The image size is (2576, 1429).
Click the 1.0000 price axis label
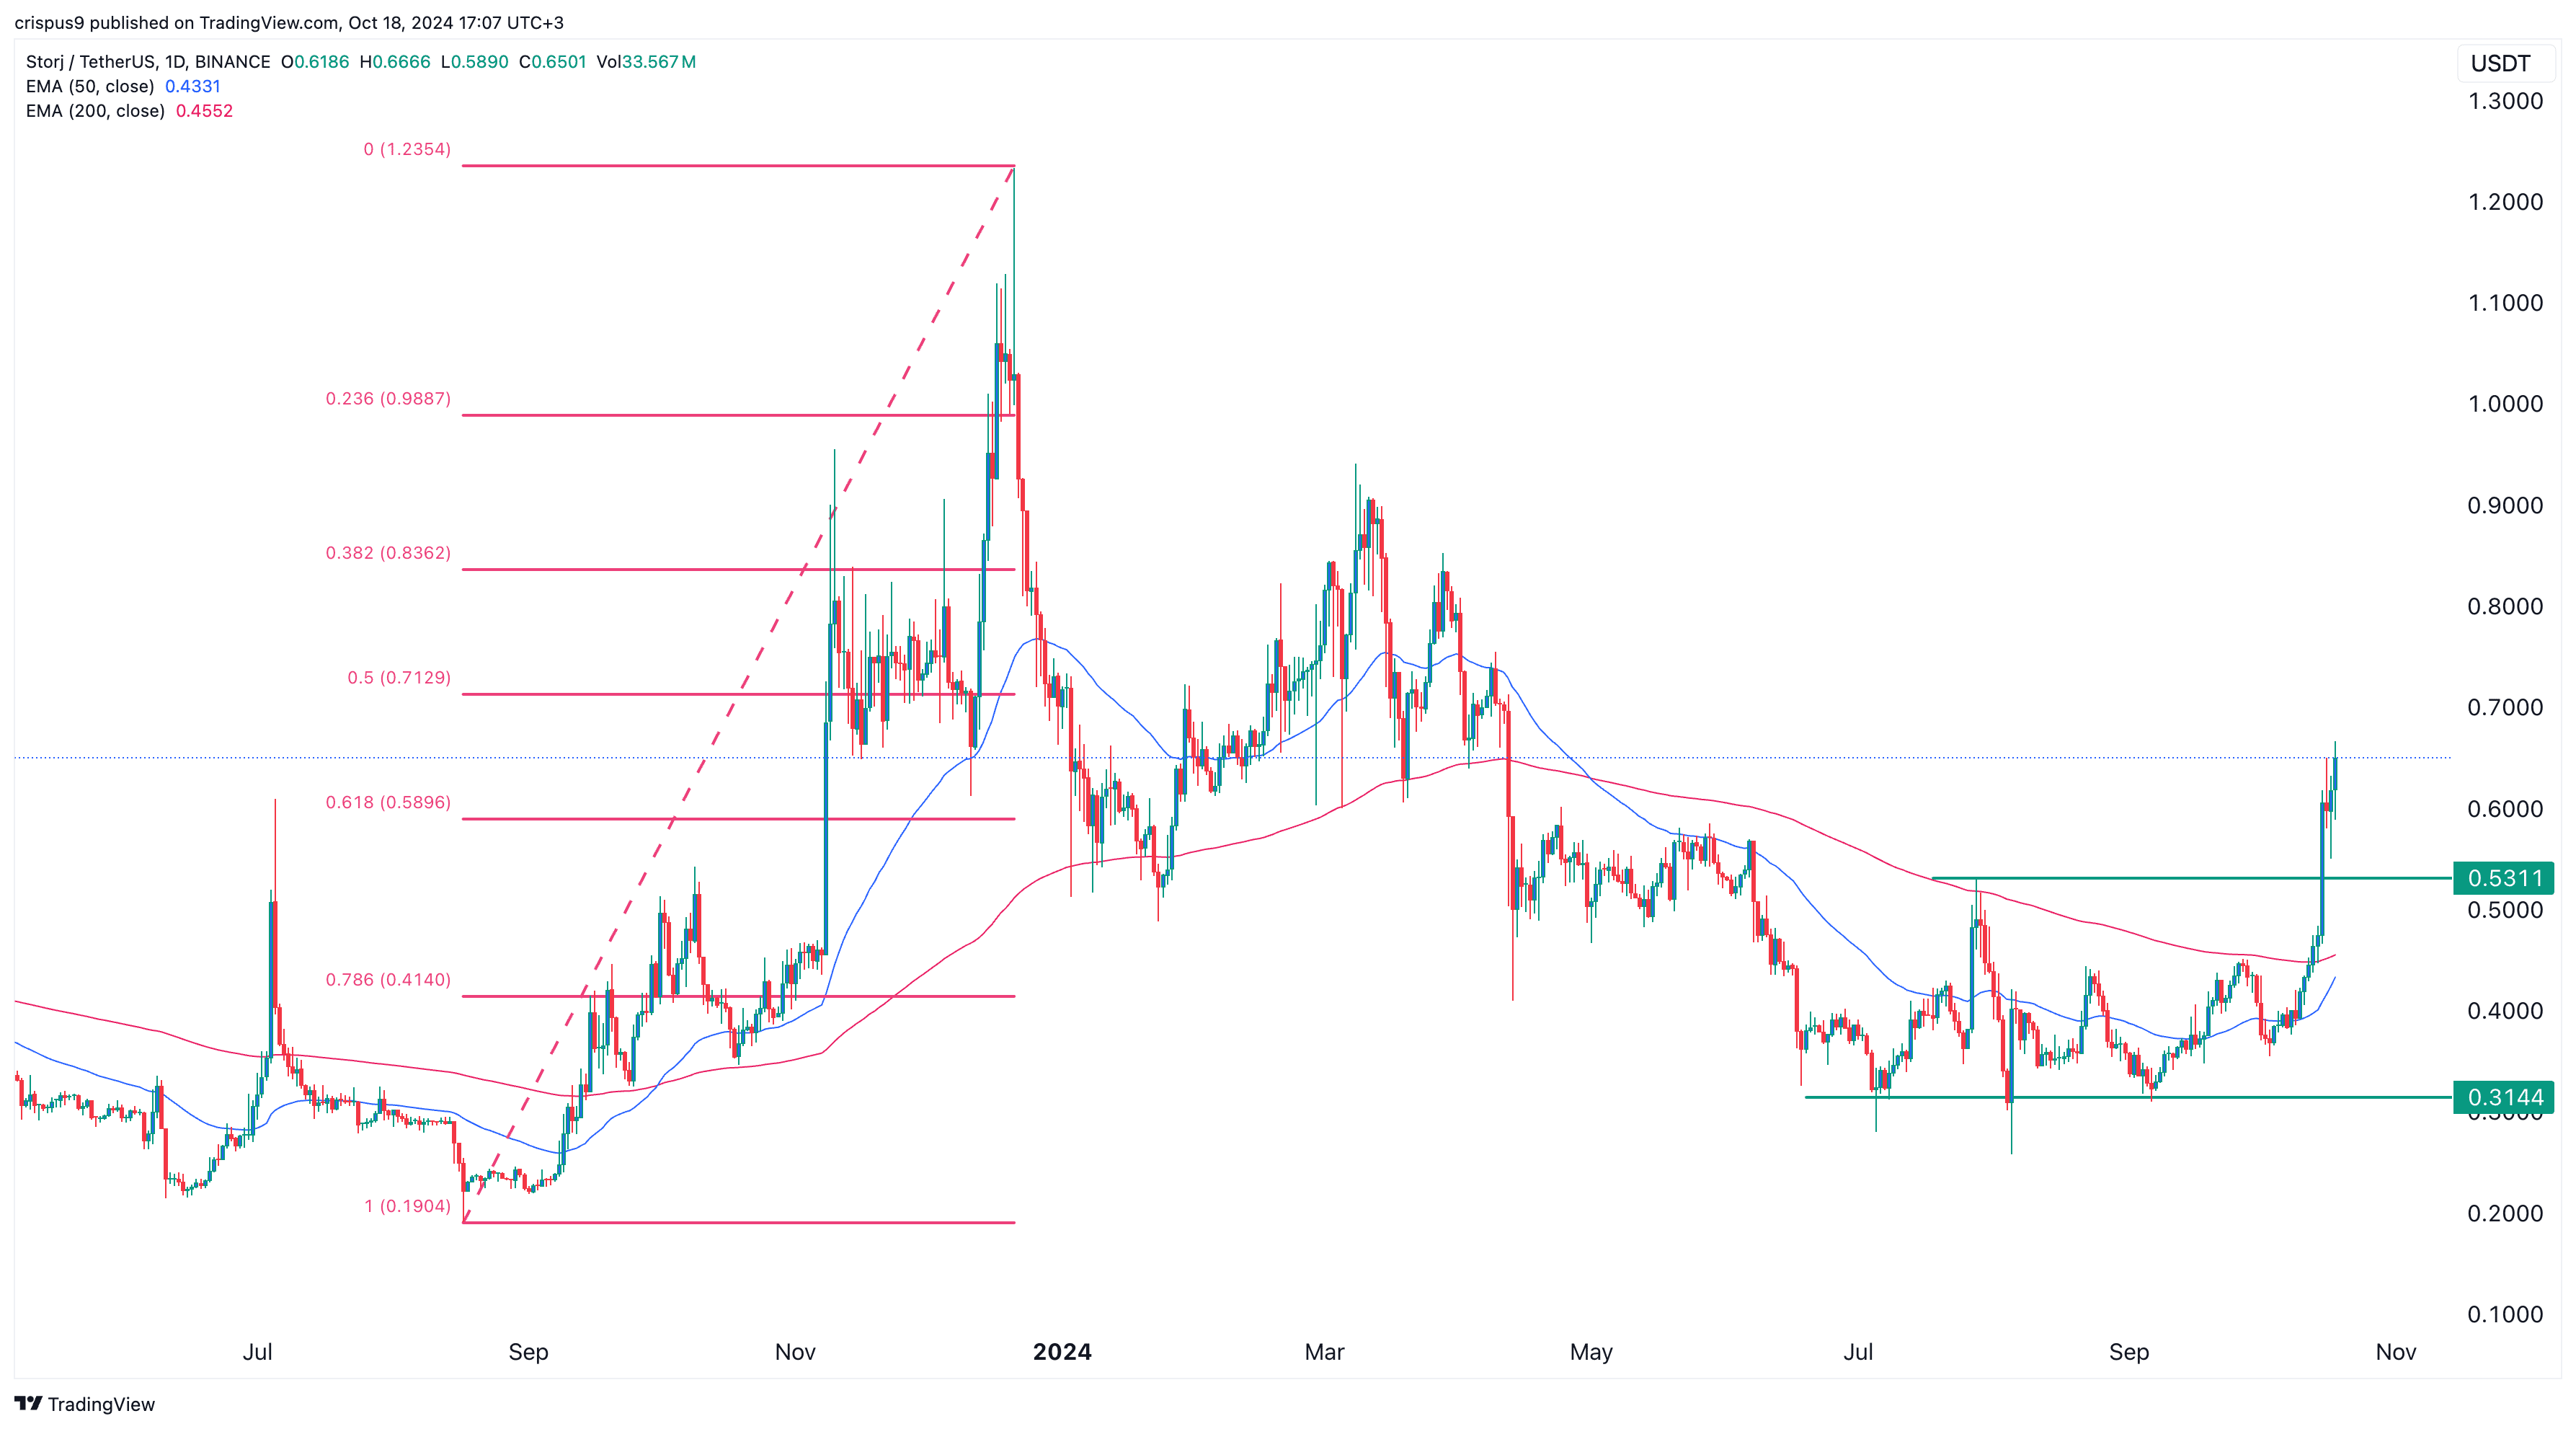tap(2505, 404)
